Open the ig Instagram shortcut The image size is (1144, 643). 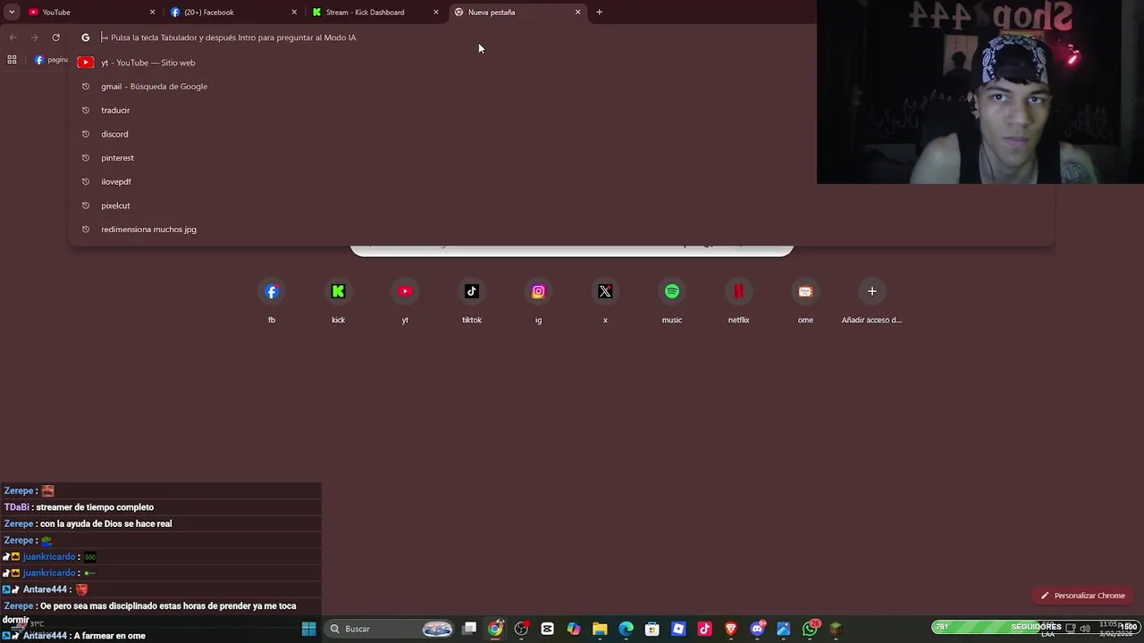click(538, 301)
